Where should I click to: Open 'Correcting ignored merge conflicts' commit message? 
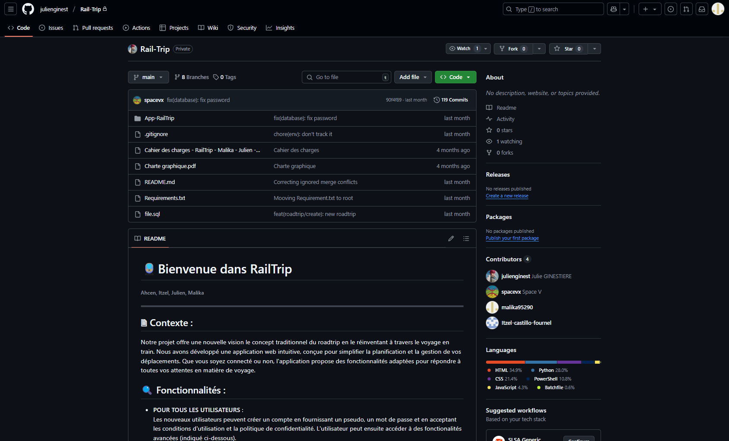tap(315, 182)
